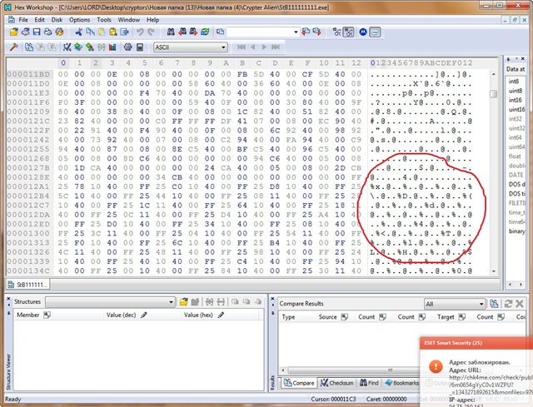The width and height of the screenshot is (533, 407).
Task: Click the calculator icon
Action: pos(139,47)
